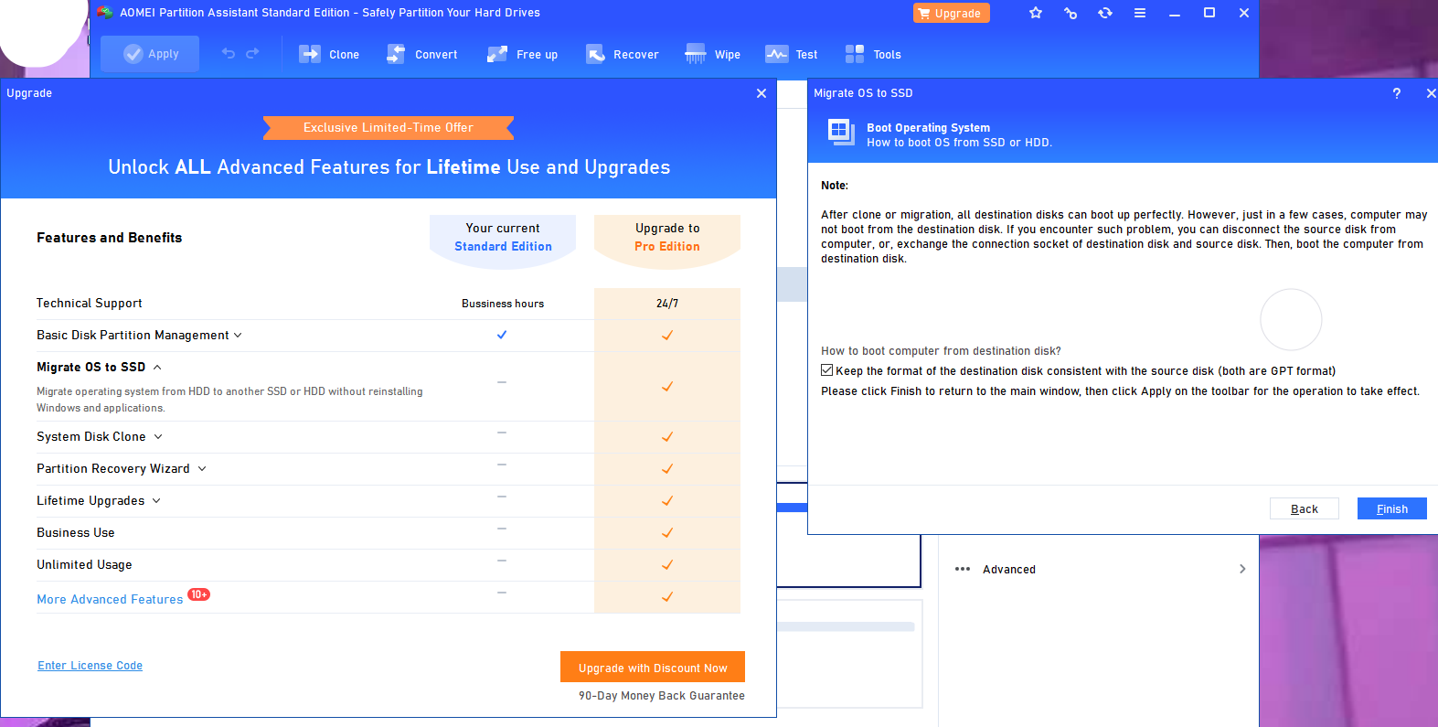Click the Back button in the Migrate dialog

pyautogui.click(x=1305, y=508)
